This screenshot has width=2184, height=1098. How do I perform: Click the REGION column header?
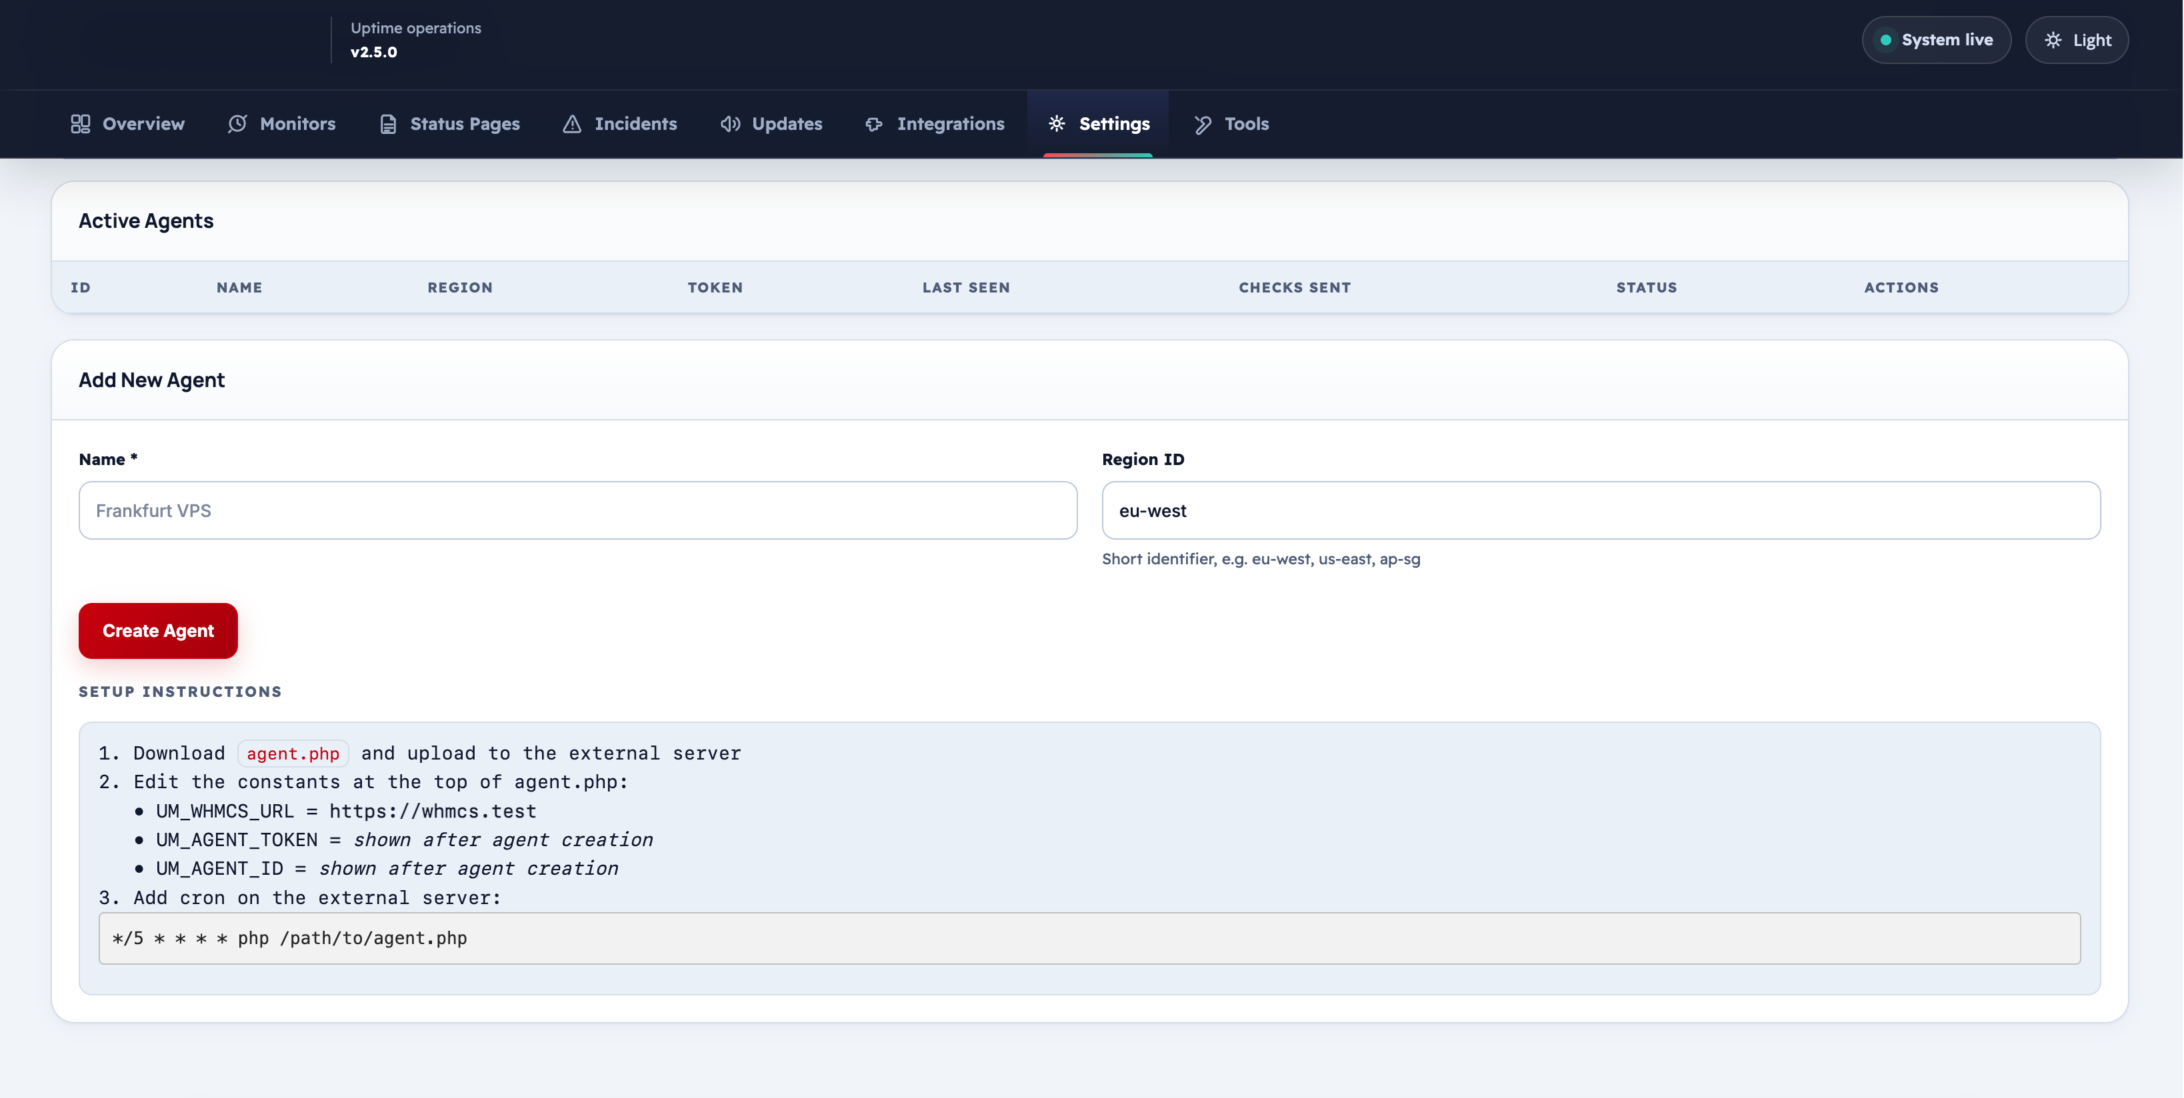pyautogui.click(x=461, y=287)
